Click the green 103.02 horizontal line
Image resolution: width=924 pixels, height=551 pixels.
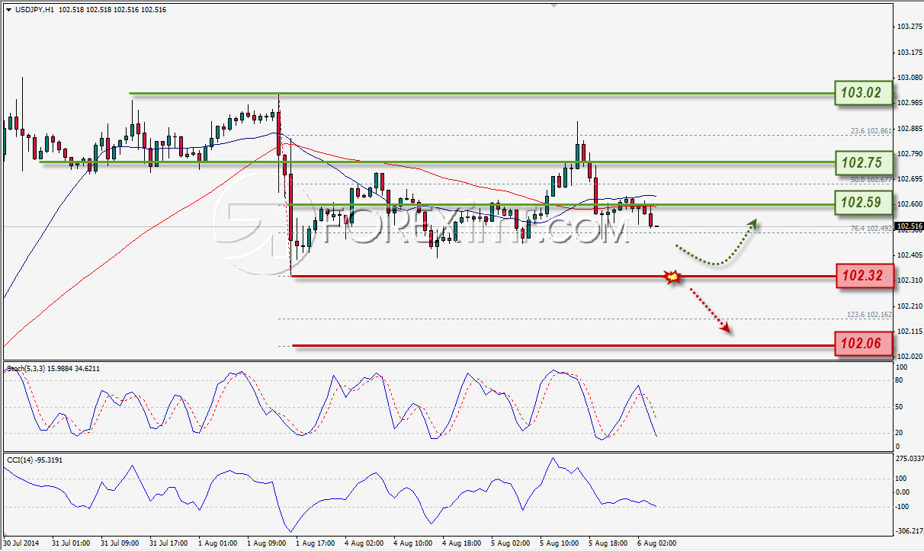480,94
